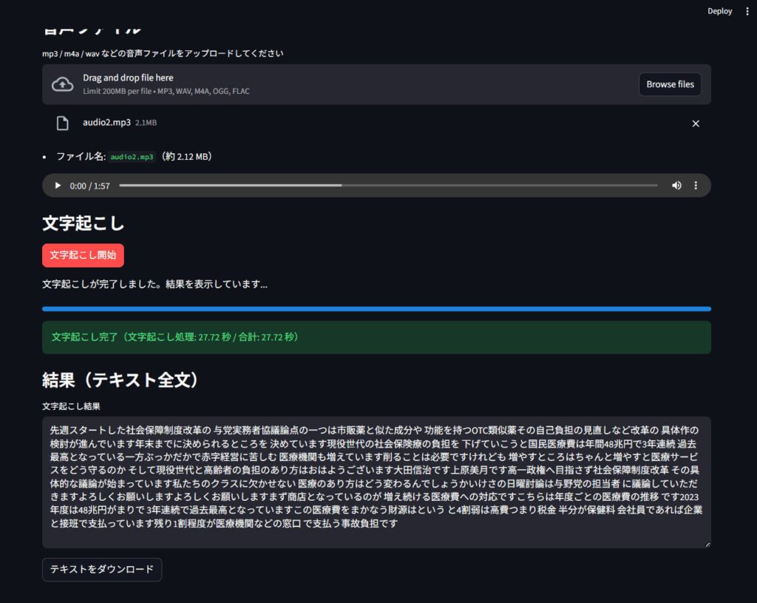This screenshot has width=757, height=603.
Task: Click the 0:00 / 1:57 time display
Action: [x=89, y=186]
